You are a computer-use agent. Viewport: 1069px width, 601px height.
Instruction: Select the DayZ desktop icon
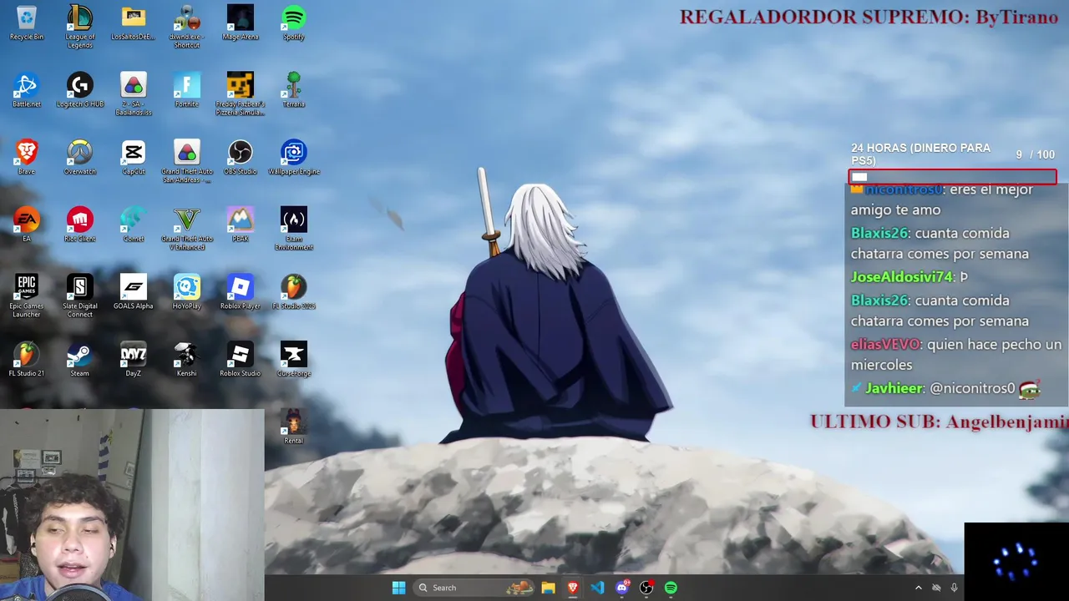[x=134, y=360]
